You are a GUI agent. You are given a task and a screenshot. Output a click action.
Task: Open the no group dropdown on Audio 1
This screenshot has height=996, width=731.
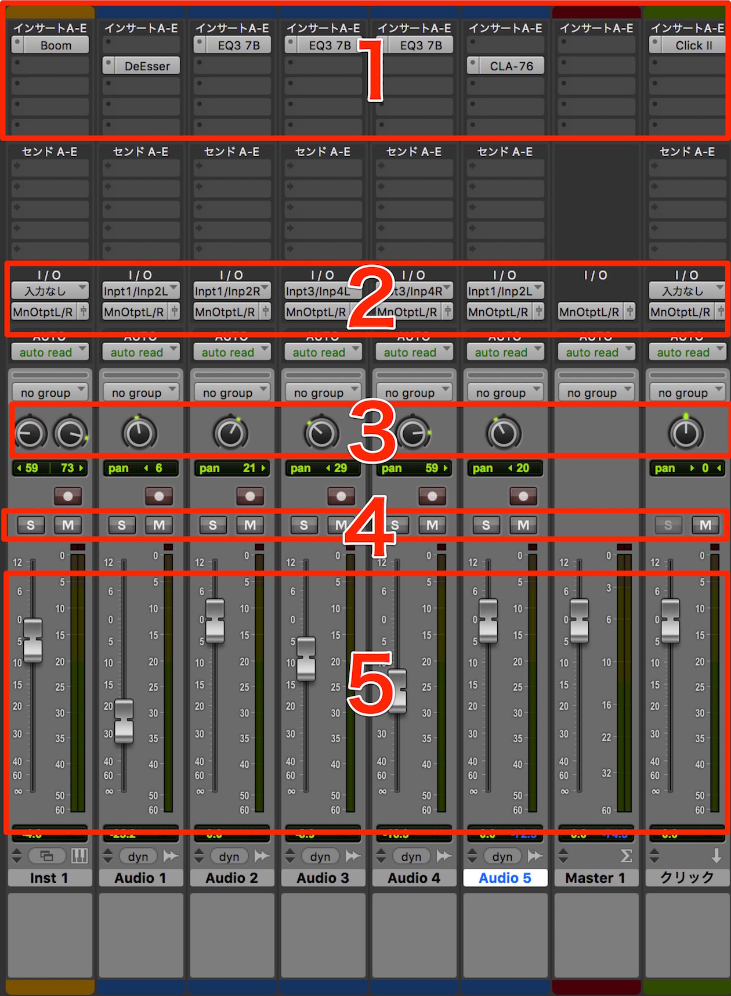tap(141, 393)
